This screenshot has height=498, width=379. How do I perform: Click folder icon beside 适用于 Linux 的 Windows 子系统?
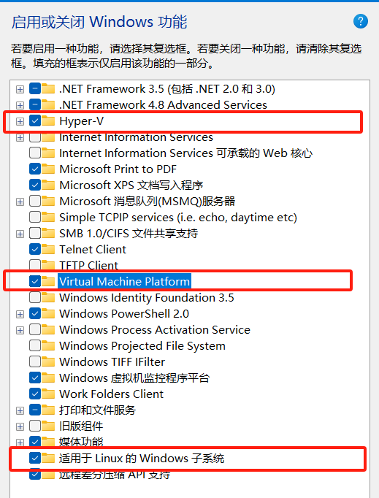48,458
